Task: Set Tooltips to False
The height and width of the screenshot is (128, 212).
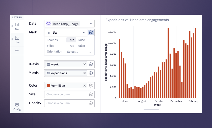Action: [x=81, y=40]
